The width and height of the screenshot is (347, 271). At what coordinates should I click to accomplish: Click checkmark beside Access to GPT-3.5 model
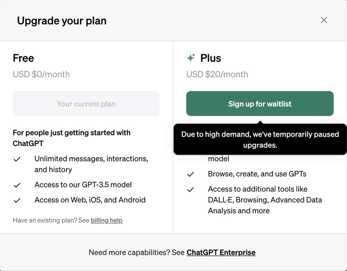(x=17, y=185)
